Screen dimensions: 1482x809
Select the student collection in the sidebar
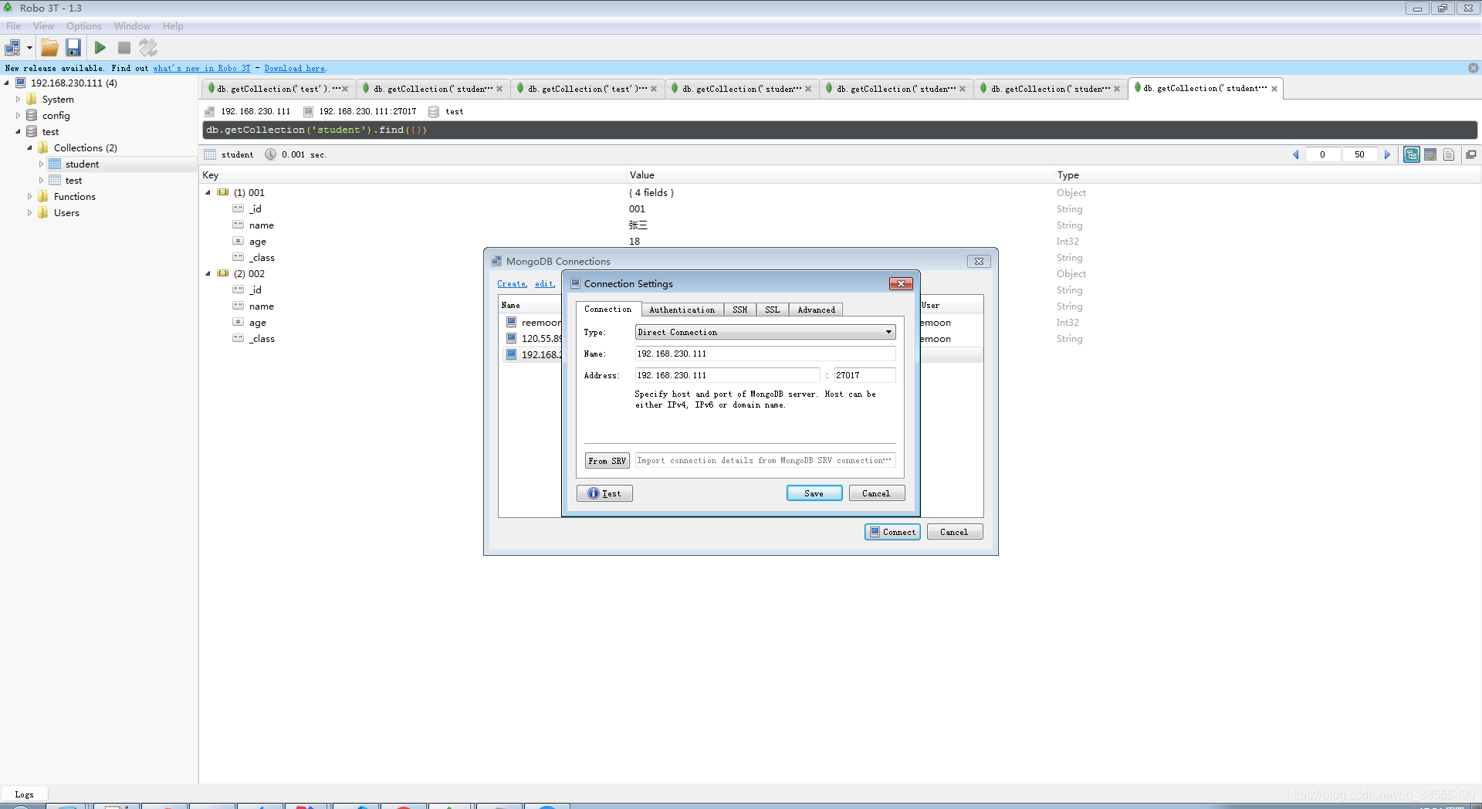click(80, 164)
